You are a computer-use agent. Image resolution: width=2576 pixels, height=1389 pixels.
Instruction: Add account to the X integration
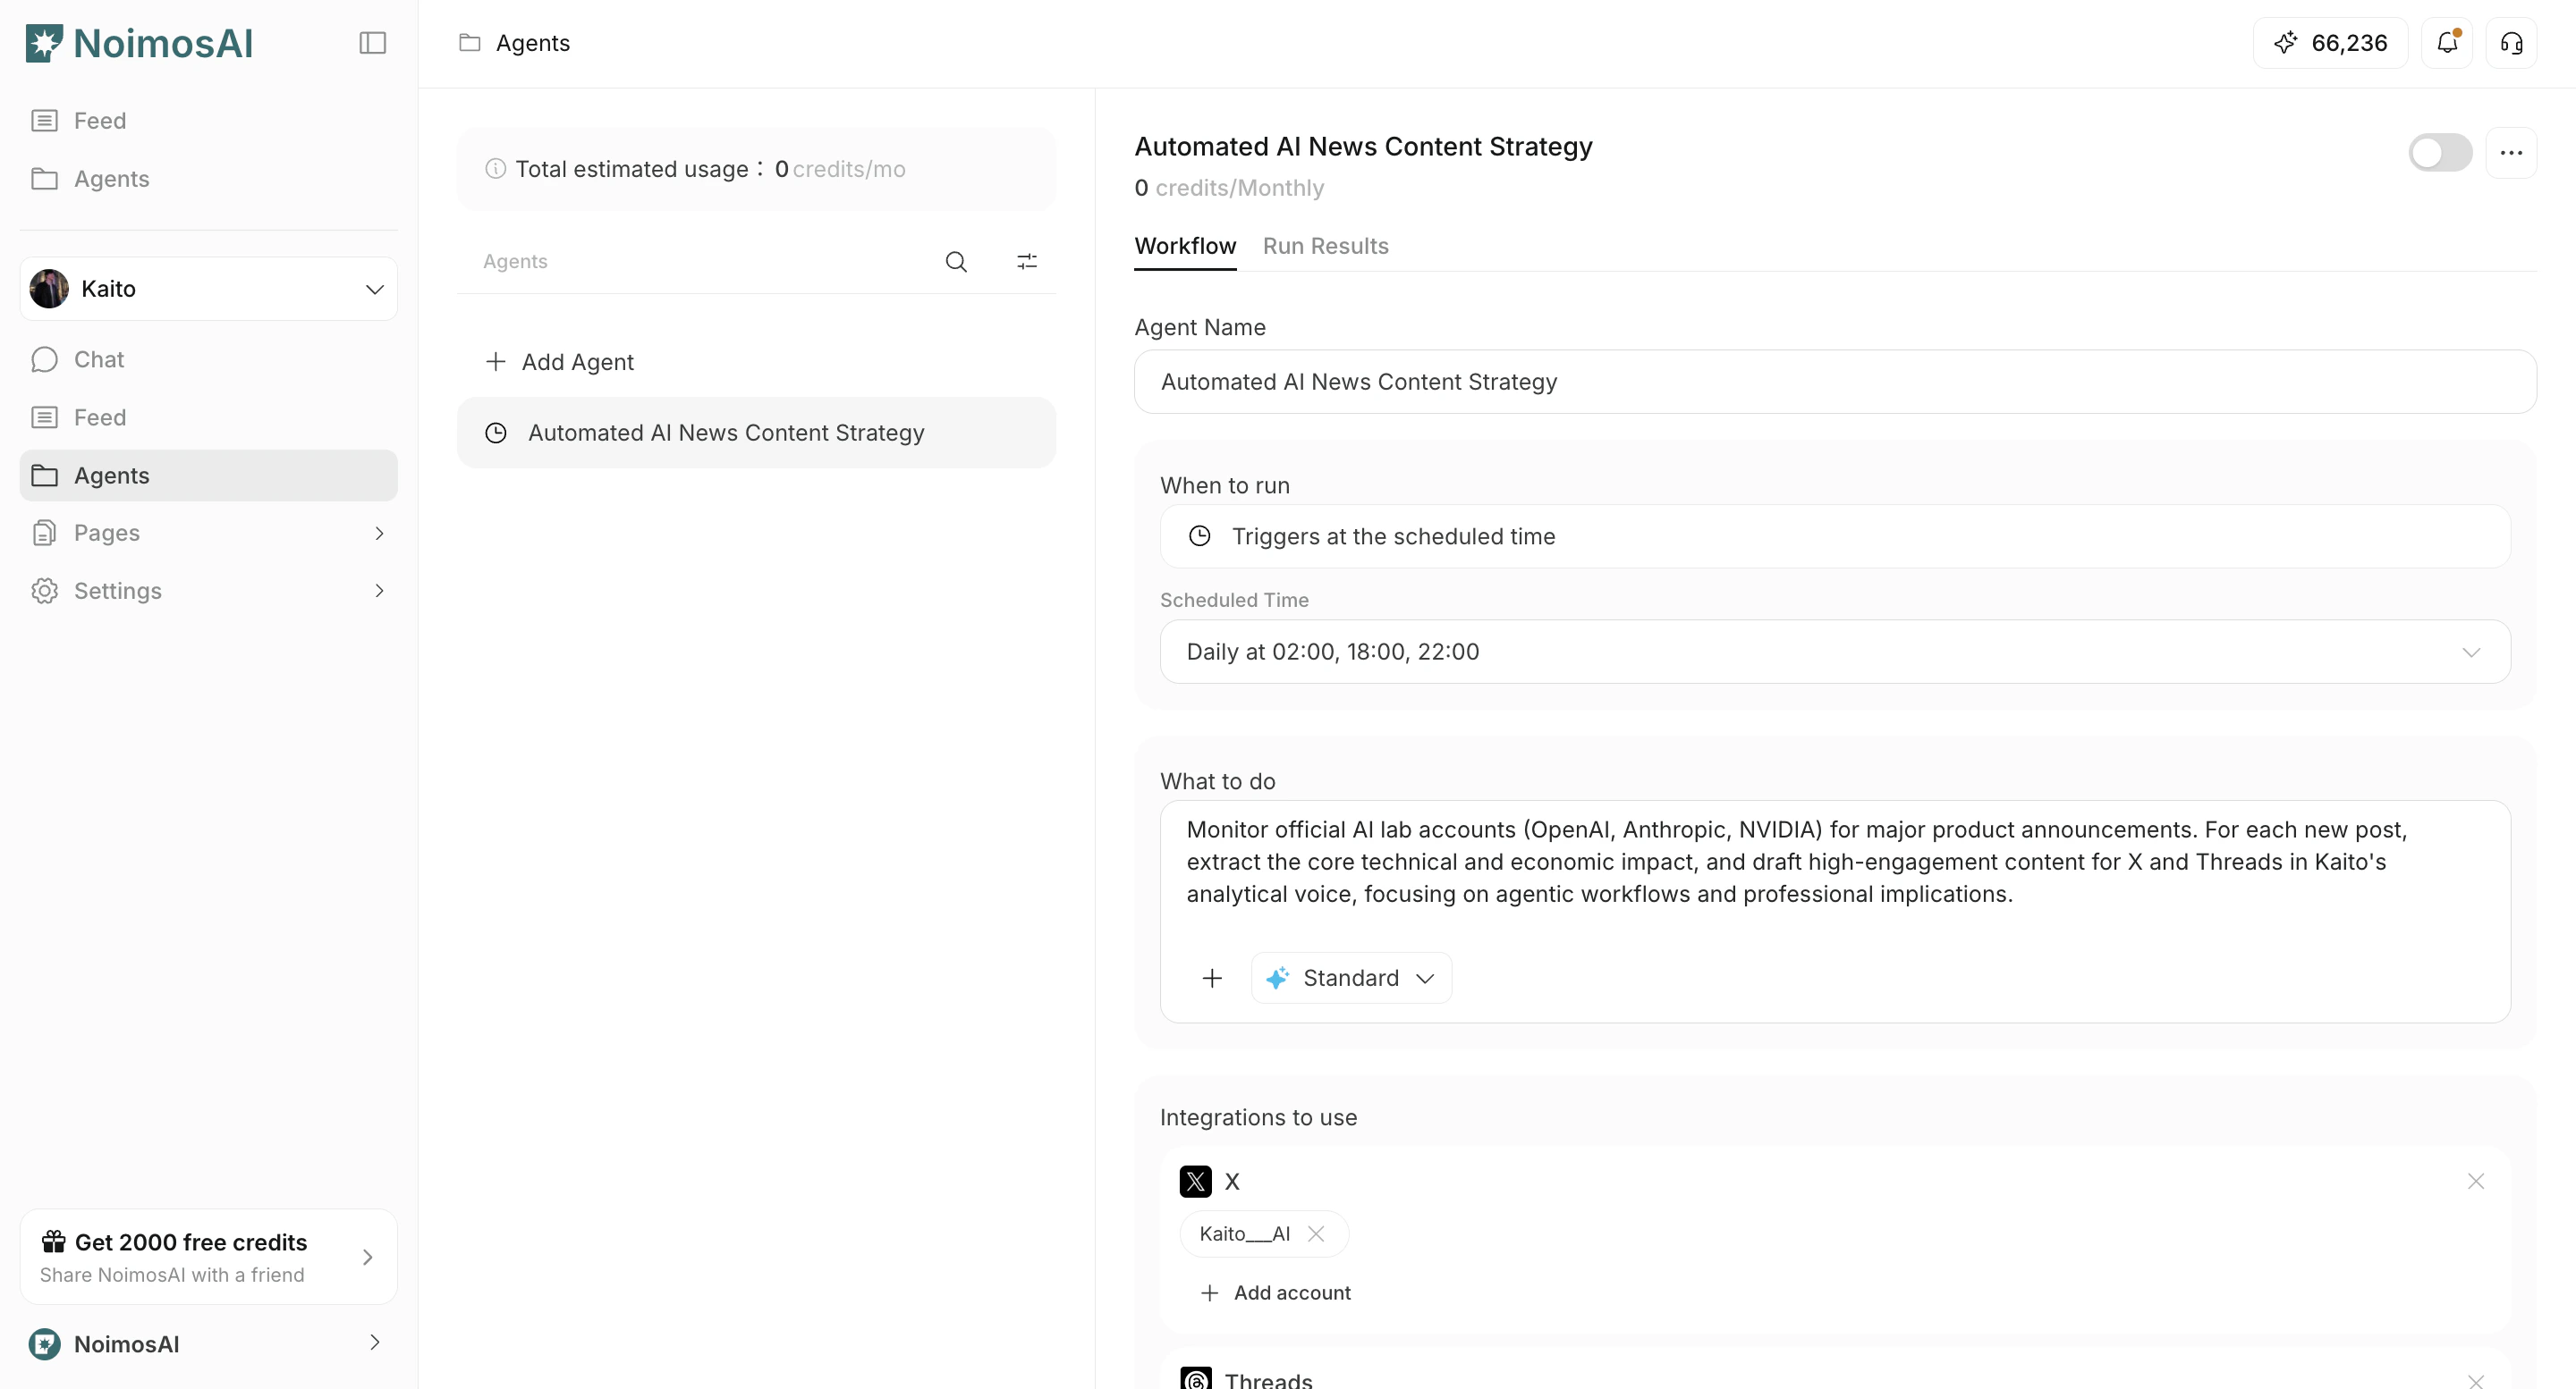click(x=1275, y=1293)
